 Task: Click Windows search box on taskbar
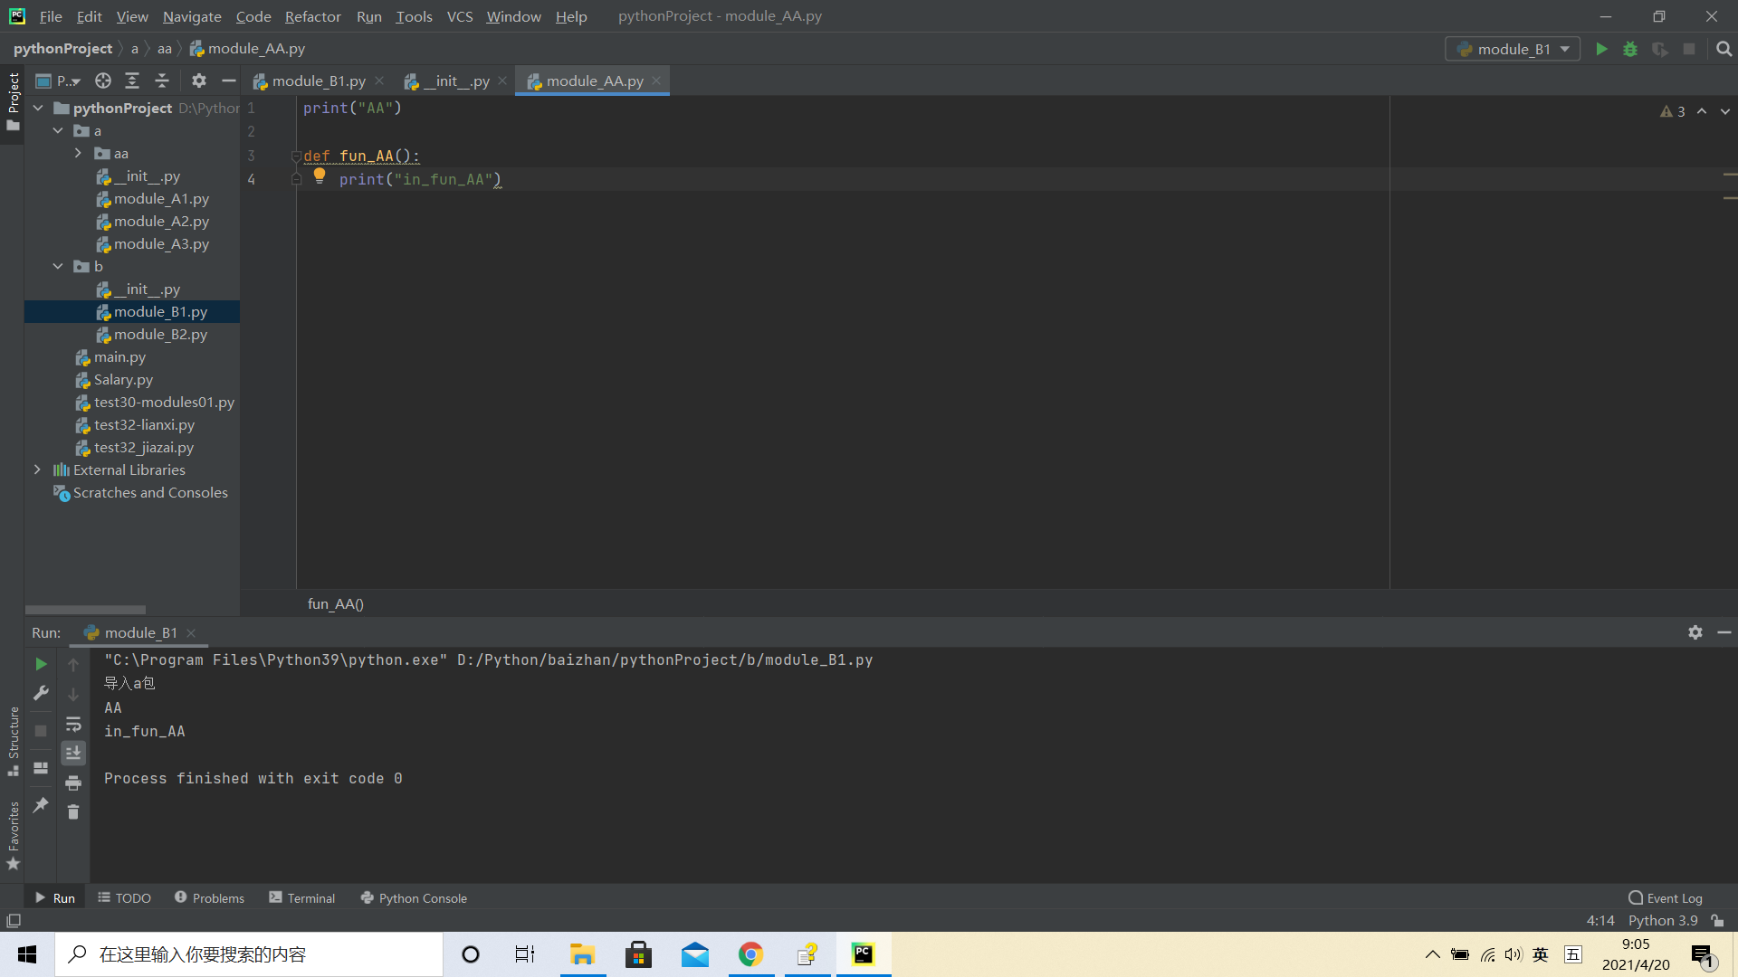(x=249, y=954)
